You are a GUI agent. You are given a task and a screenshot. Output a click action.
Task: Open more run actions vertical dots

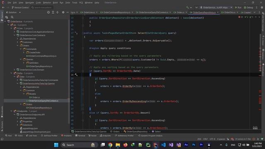257,7
